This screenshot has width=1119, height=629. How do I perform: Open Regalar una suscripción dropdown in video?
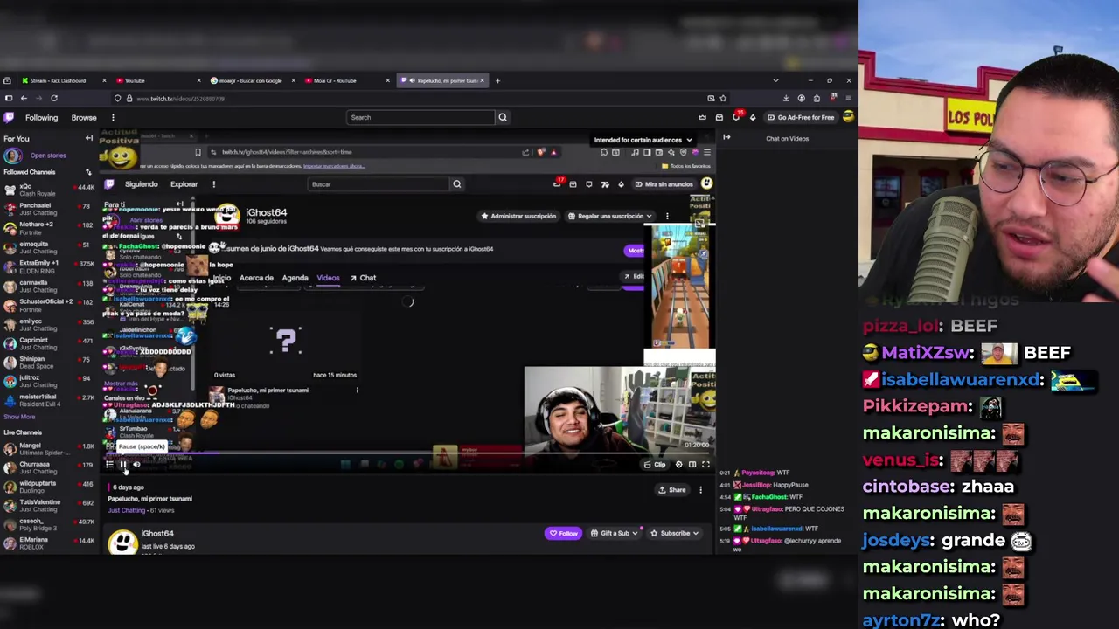[x=609, y=216]
